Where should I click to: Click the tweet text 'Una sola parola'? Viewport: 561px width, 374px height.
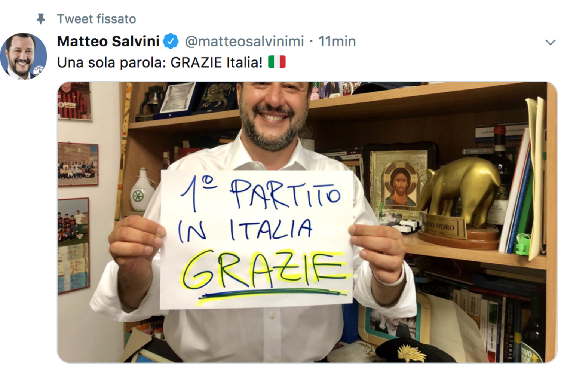click(111, 62)
